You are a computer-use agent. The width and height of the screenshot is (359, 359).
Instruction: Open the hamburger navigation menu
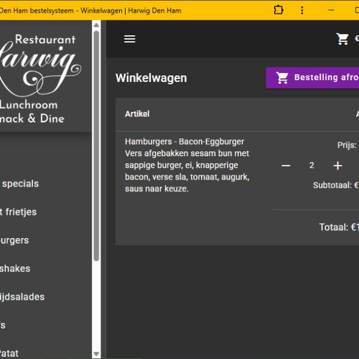[x=129, y=39]
